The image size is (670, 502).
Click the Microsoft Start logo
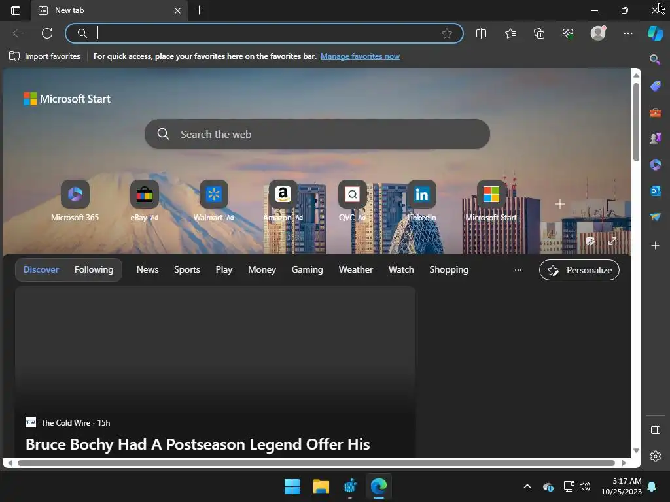(x=67, y=99)
